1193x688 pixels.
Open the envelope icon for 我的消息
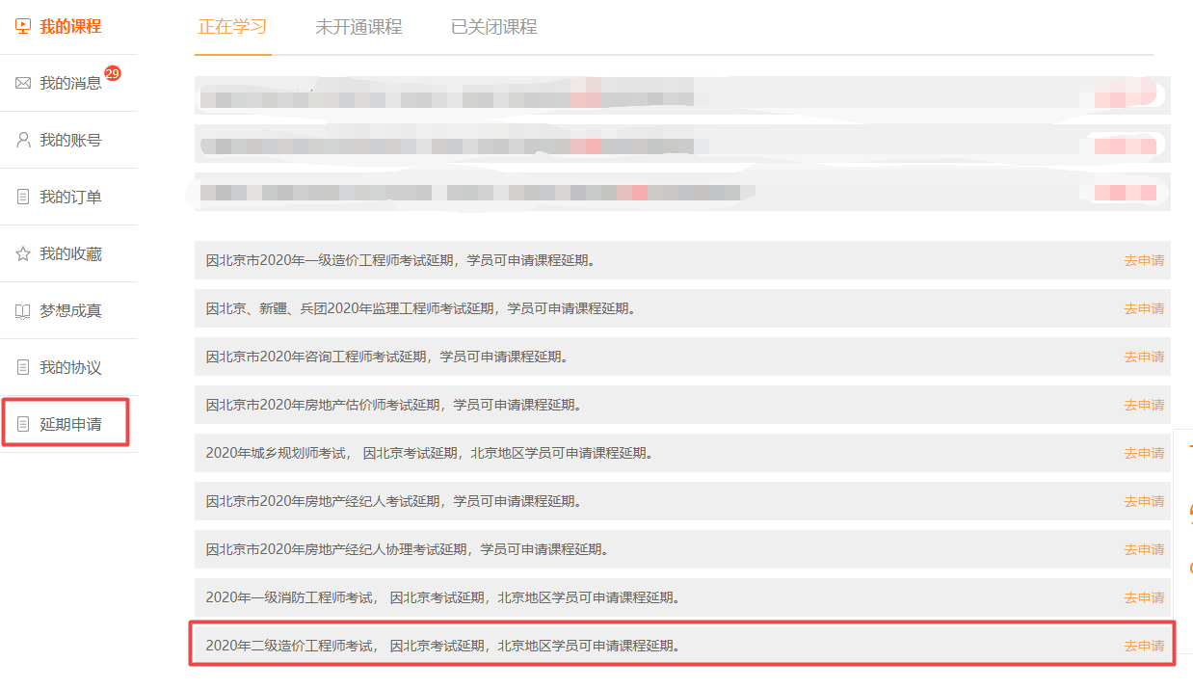(22, 83)
